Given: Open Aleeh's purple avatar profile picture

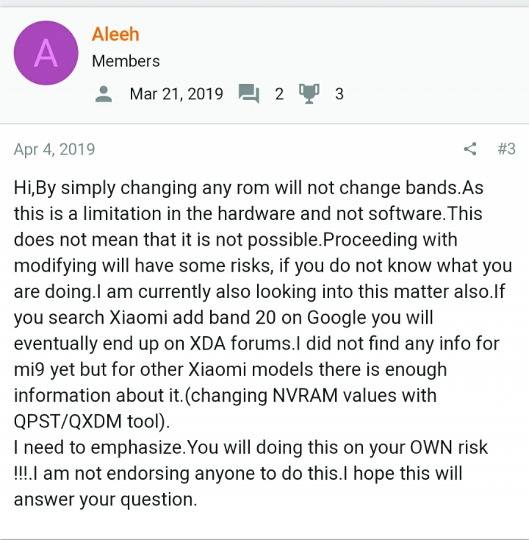Looking at the screenshot, I should (46, 53).
